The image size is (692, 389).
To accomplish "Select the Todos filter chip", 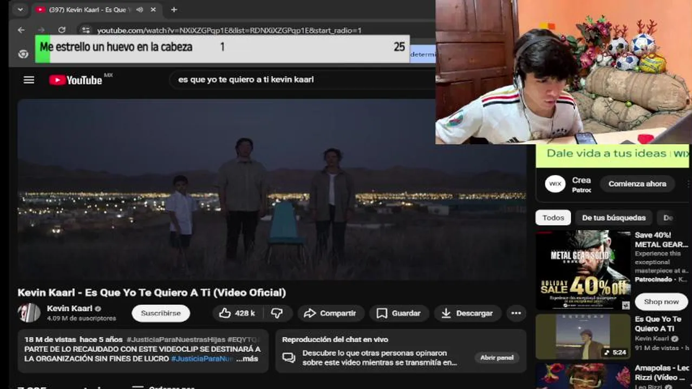I will point(553,218).
